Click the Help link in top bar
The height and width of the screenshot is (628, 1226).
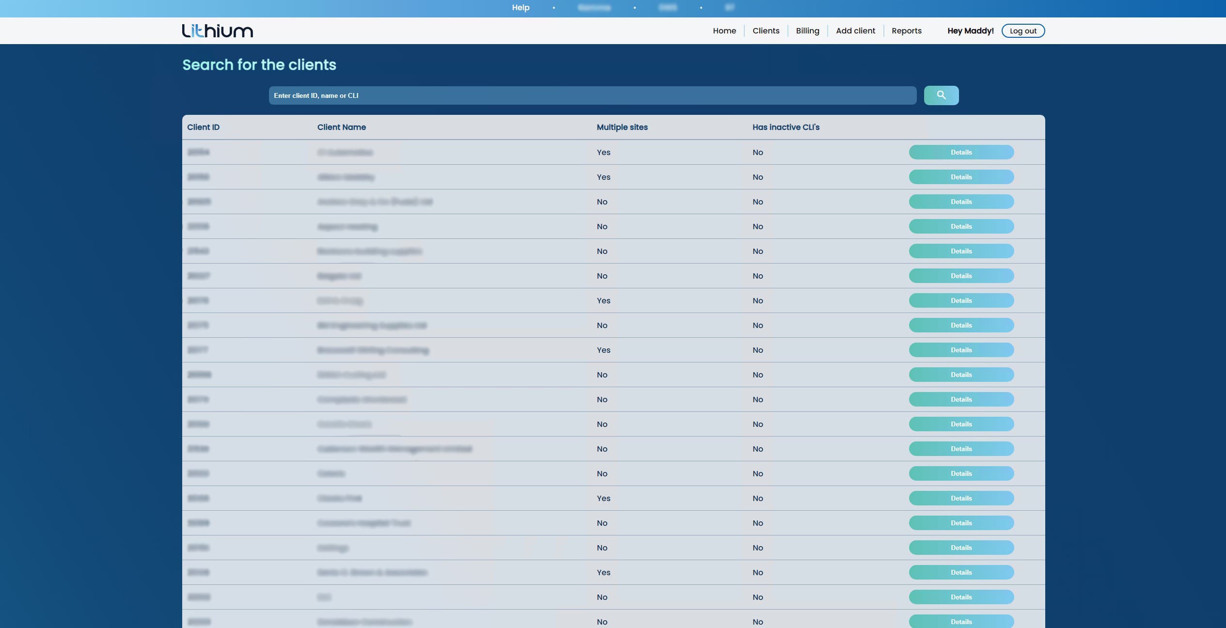pos(520,7)
